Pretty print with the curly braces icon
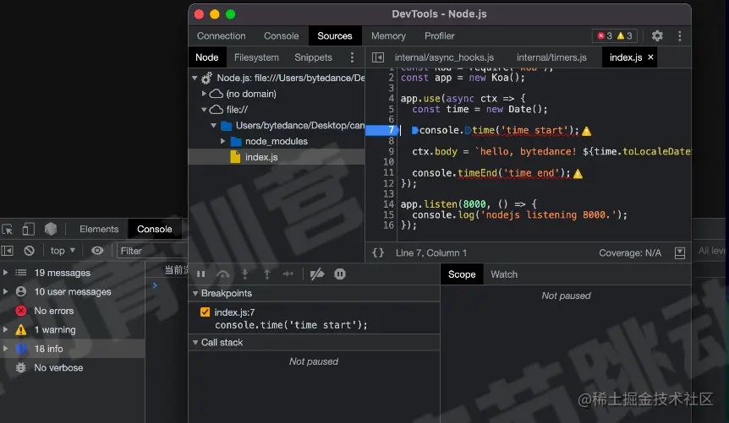Image resolution: width=729 pixels, height=423 pixels. (378, 252)
